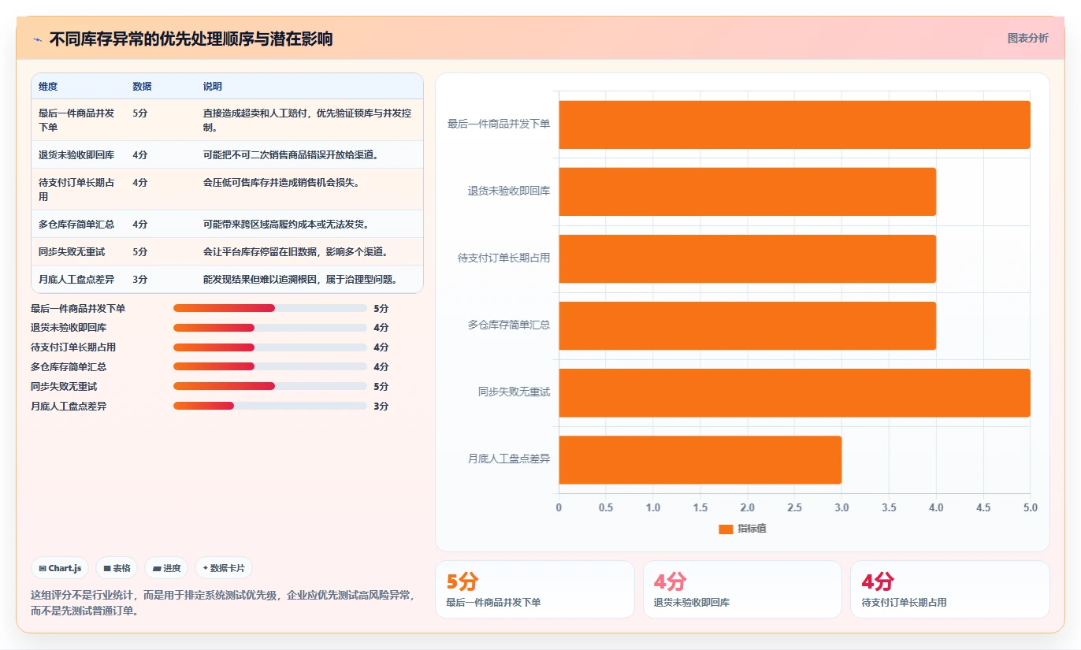Screen dimensions: 1081x650
Task: Click table cell 多仓库存简单汇总
Action: point(76,225)
